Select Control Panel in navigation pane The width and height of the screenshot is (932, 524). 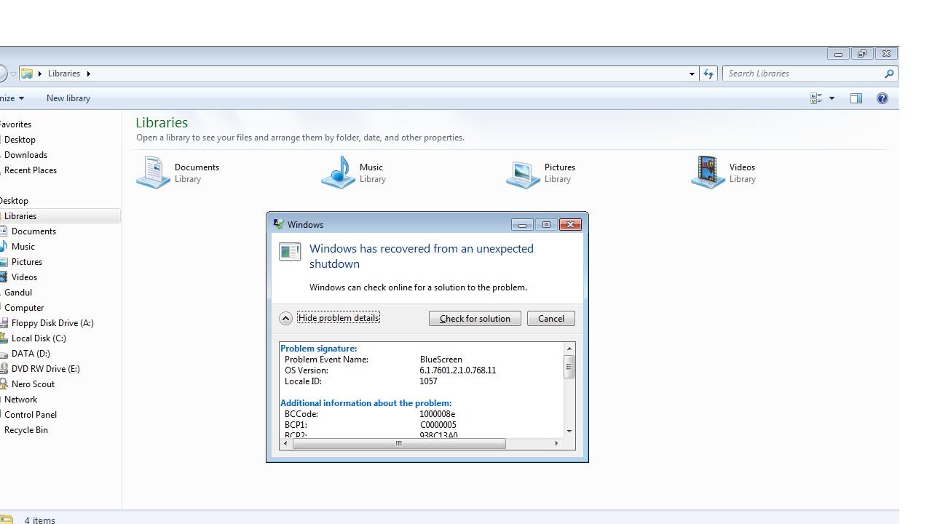[x=31, y=415]
